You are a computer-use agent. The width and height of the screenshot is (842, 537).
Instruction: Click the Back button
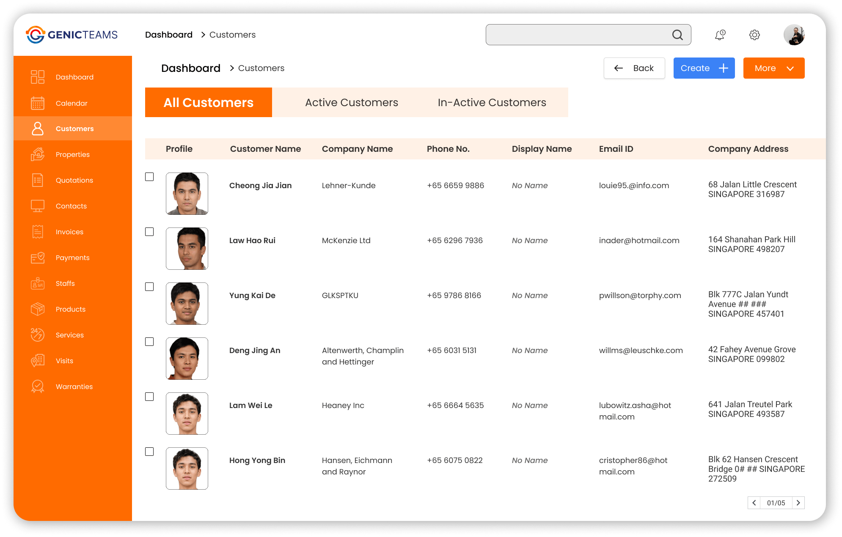tap(634, 68)
